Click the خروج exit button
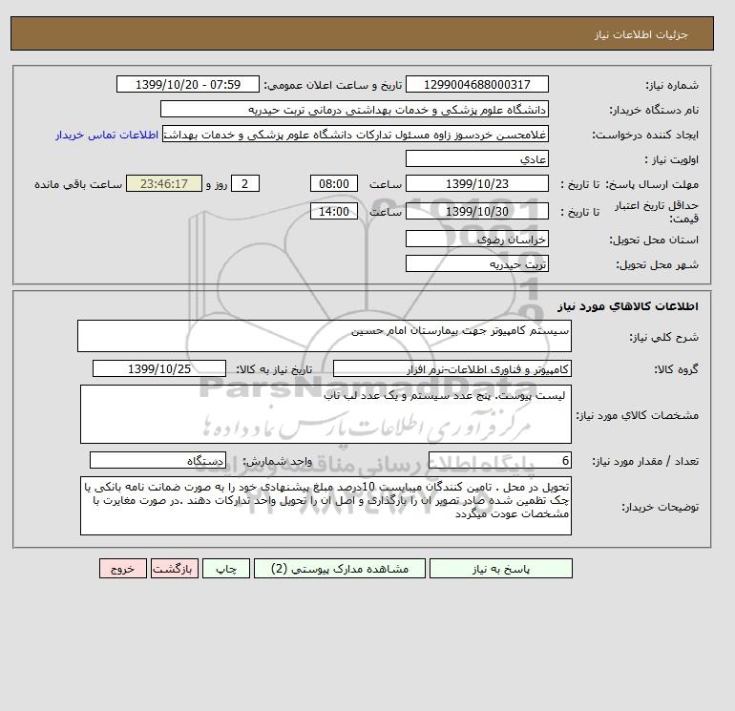 [x=123, y=569]
